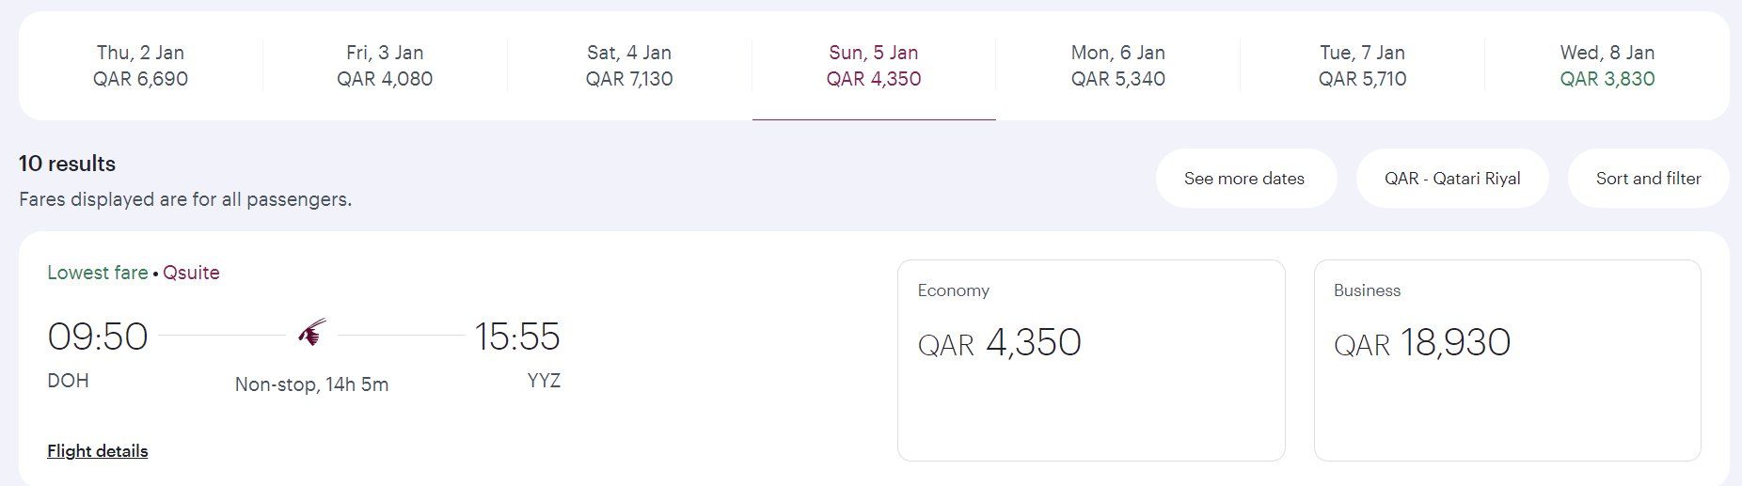Viewport: 1742px width, 486px height.
Task: Open the Flight details link
Action: click(98, 451)
